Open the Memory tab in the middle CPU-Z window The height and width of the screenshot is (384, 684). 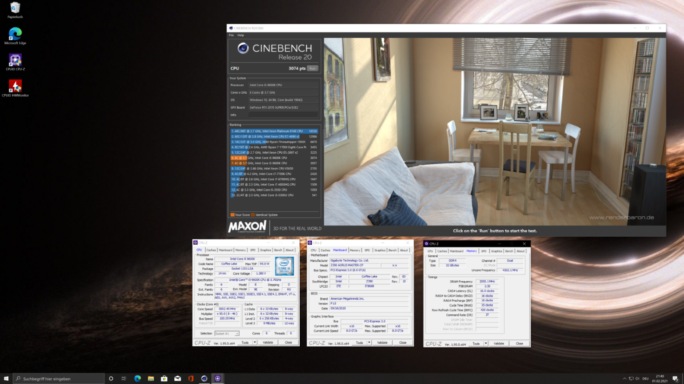click(355, 250)
